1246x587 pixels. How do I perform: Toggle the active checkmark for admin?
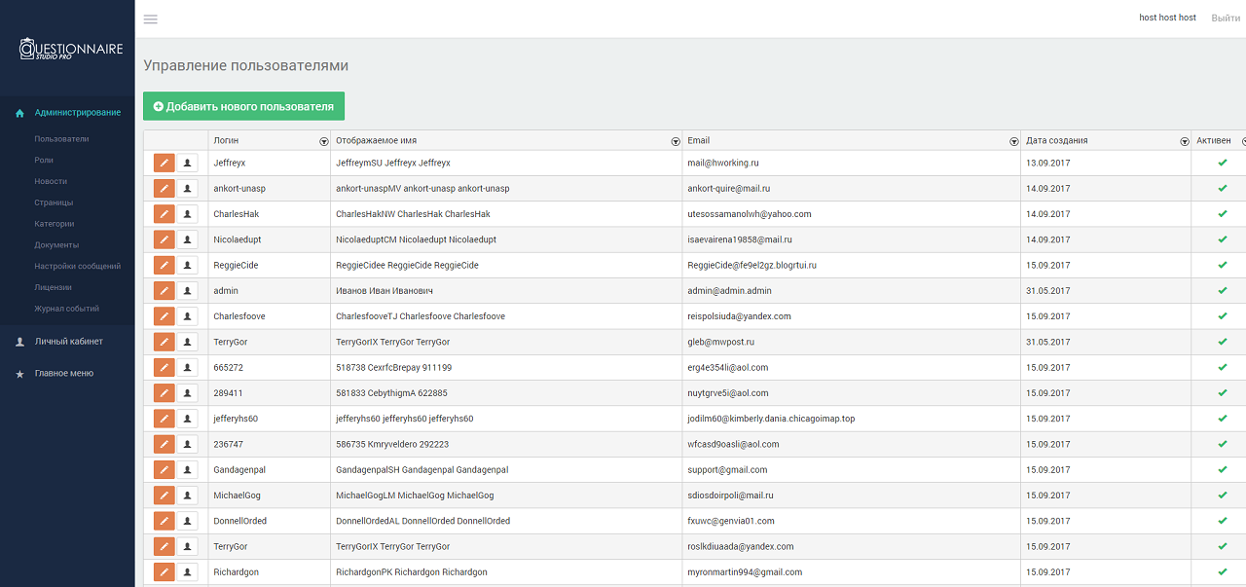[1222, 290]
